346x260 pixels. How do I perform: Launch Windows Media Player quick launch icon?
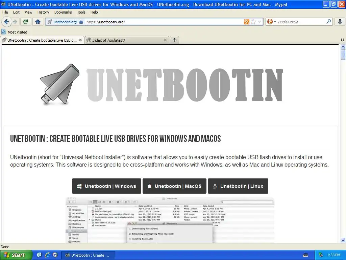tap(55, 255)
